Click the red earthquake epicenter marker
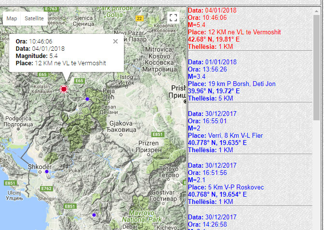 tap(64, 89)
